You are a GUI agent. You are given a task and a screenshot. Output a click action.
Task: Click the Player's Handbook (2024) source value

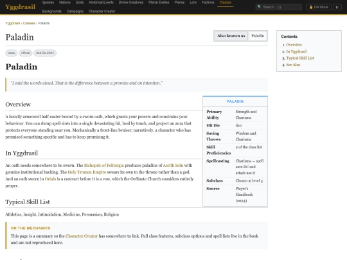point(244,195)
